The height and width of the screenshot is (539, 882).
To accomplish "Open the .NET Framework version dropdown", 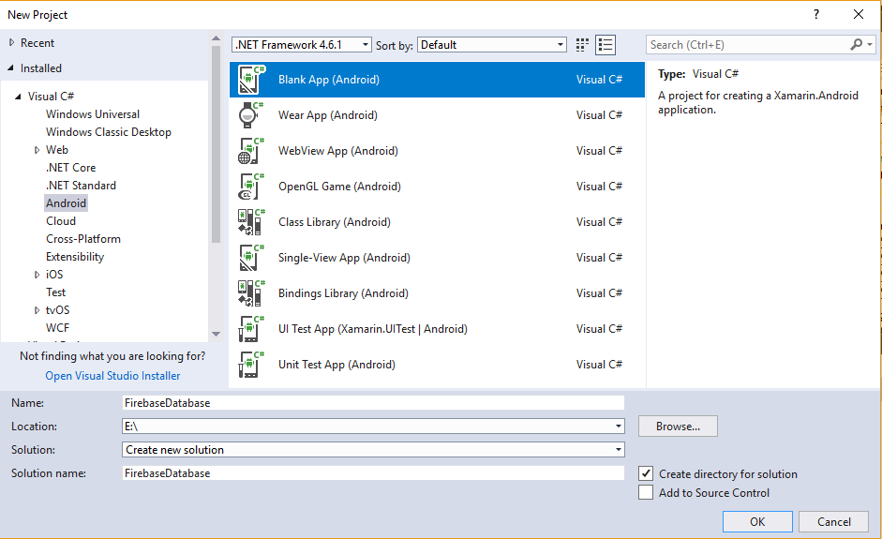I will pos(302,45).
